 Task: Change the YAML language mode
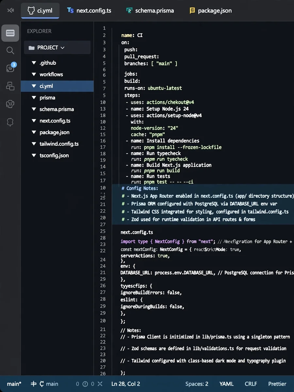(226, 384)
